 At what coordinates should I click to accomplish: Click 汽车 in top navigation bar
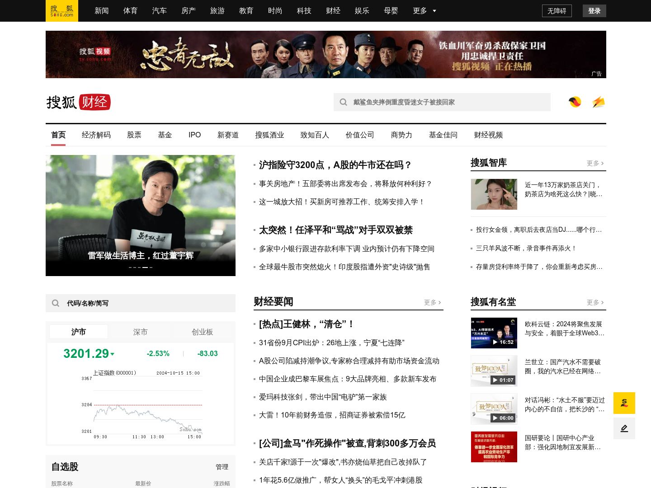pos(160,11)
